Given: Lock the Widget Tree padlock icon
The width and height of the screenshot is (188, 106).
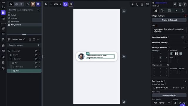Looking at the screenshot, I should coord(30,39).
